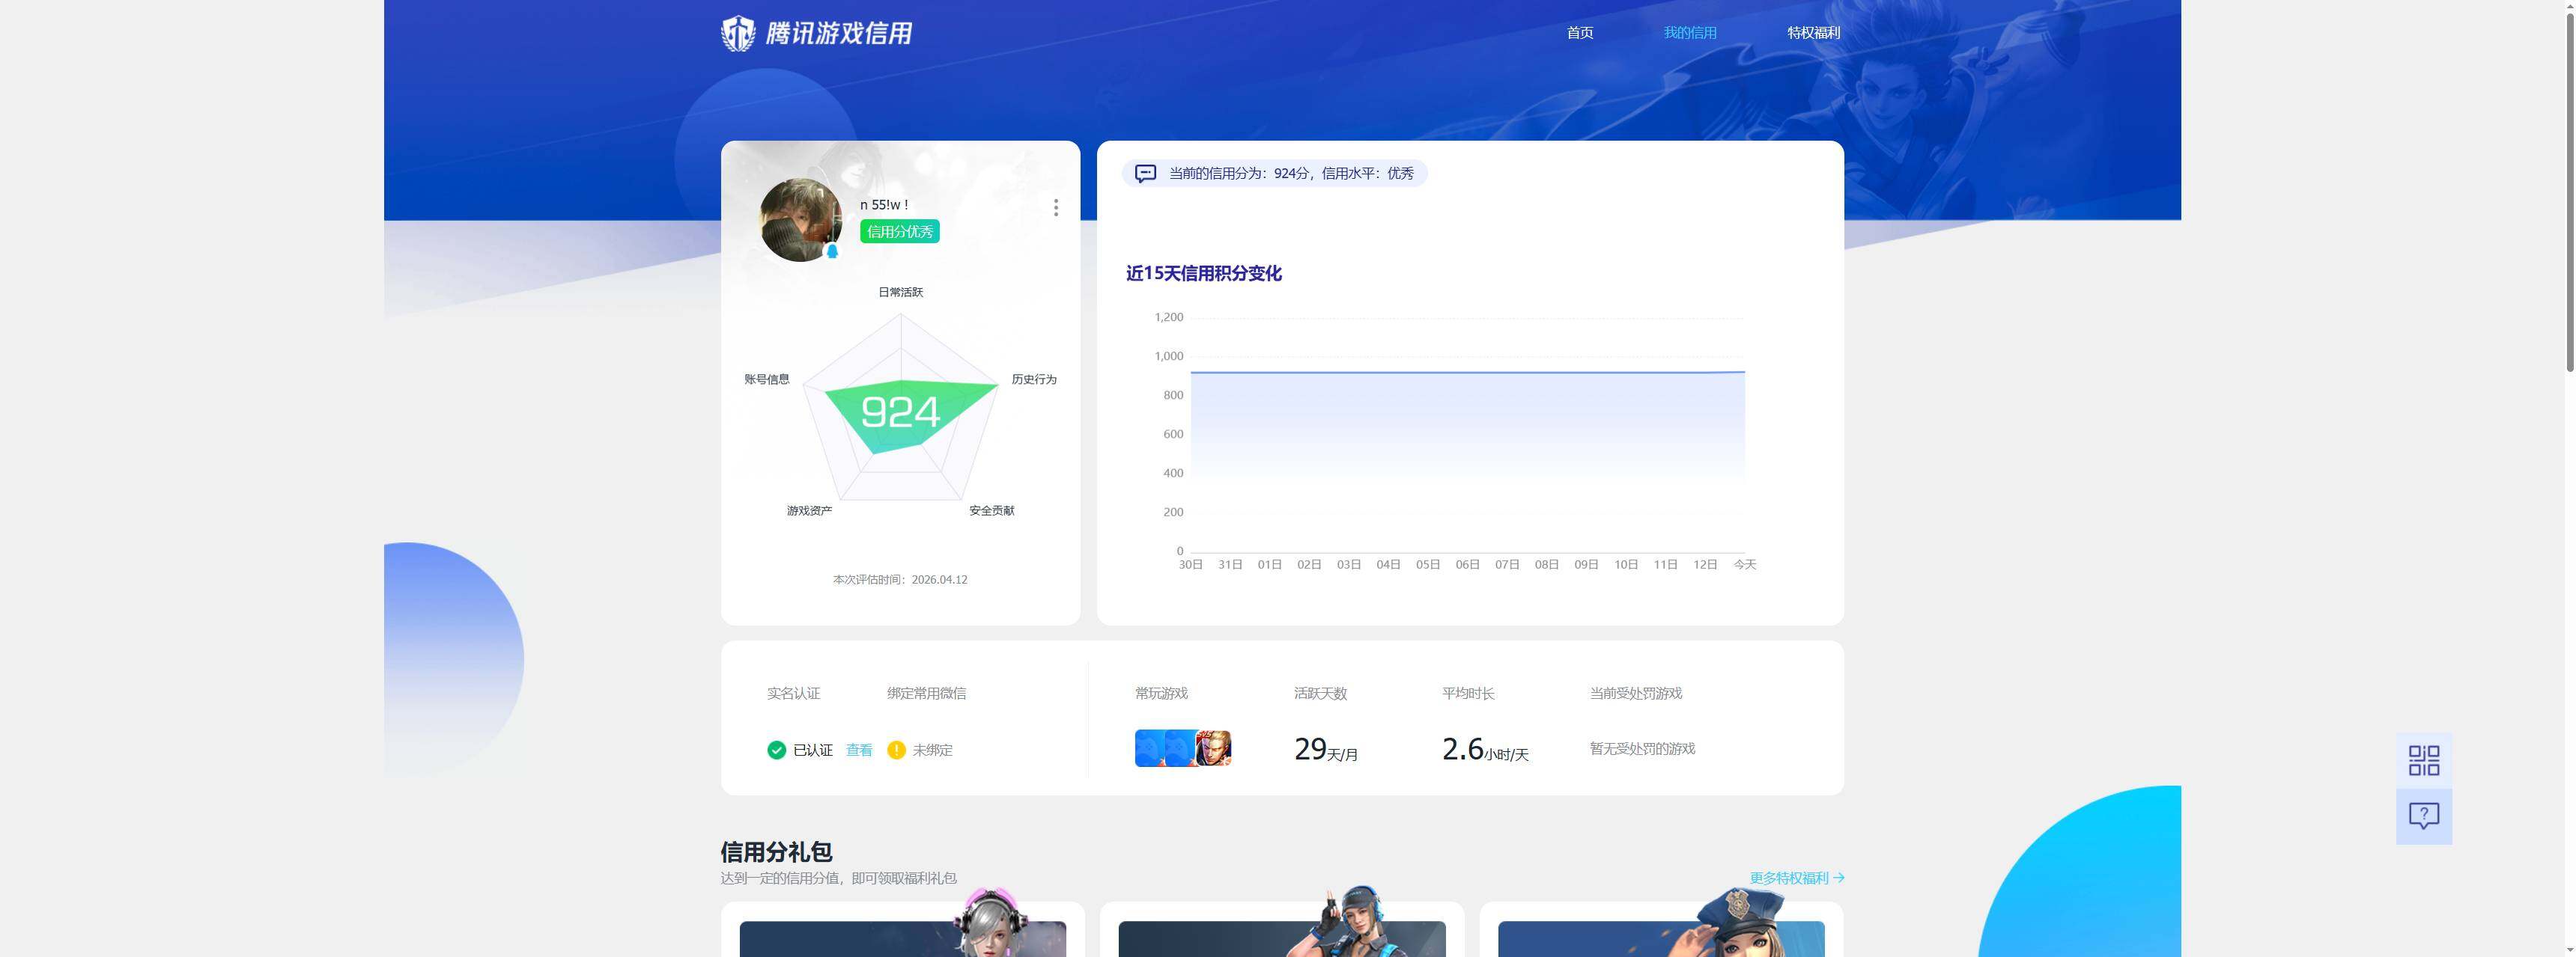This screenshot has height=957, width=2576.
Task: Click the green verified checkmark icon
Action: coord(776,749)
